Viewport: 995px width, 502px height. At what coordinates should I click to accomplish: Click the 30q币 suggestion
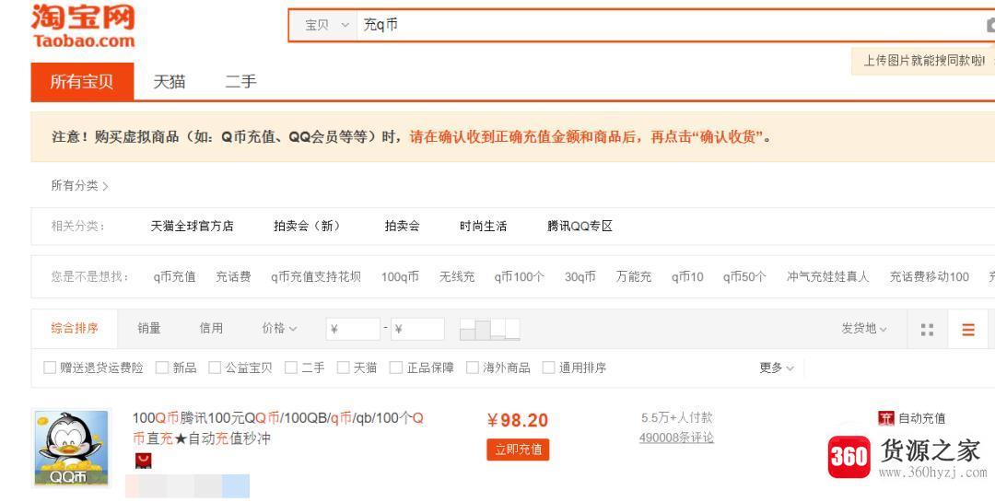click(580, 276)
